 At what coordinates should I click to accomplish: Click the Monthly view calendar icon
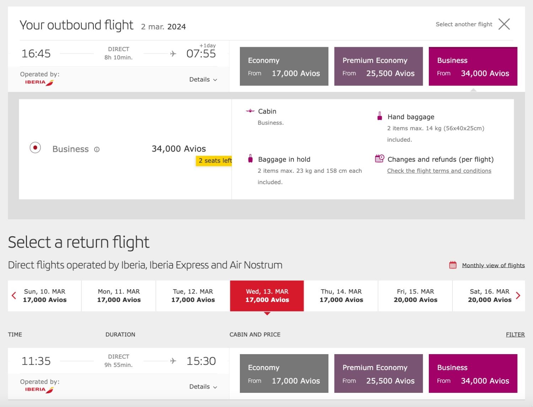coord(452,264)
